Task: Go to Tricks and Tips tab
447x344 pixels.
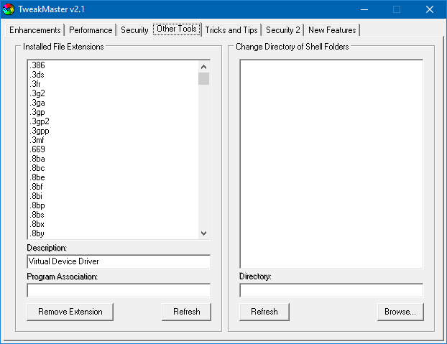Action: (x=231, y=30)
